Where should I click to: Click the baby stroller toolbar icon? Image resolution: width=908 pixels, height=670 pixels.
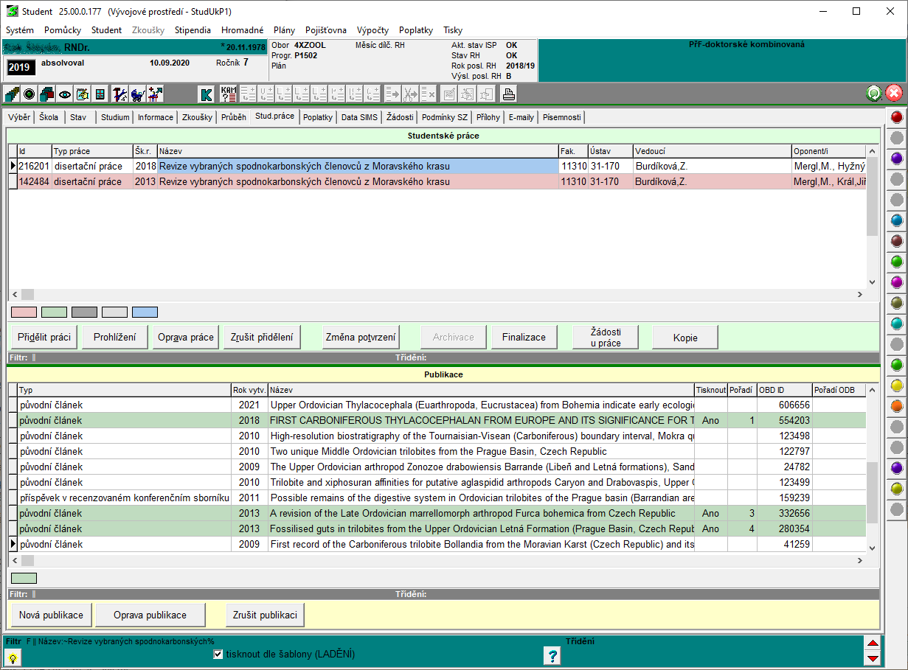(x=137, y=94)
